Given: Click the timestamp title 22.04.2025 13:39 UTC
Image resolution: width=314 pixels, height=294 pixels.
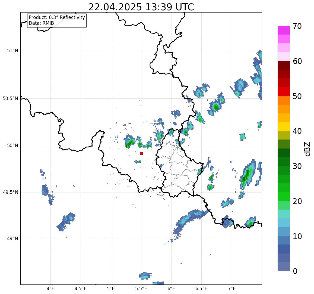Looking at the screenshot, I should coord(141,7).
